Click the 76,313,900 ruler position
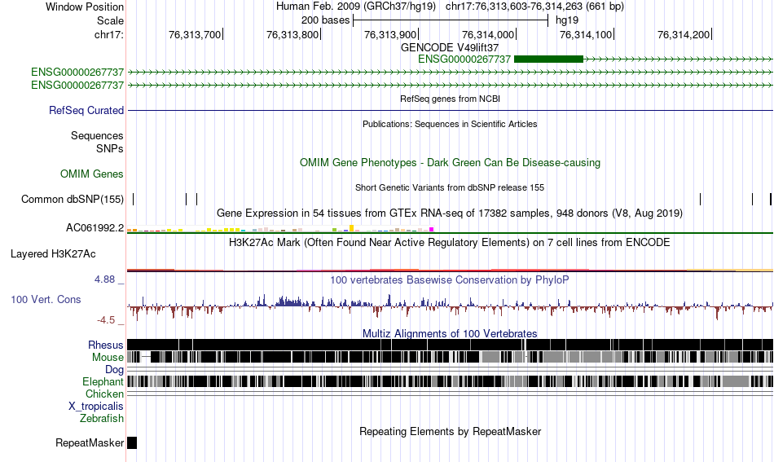 click(x=390, y=34)
